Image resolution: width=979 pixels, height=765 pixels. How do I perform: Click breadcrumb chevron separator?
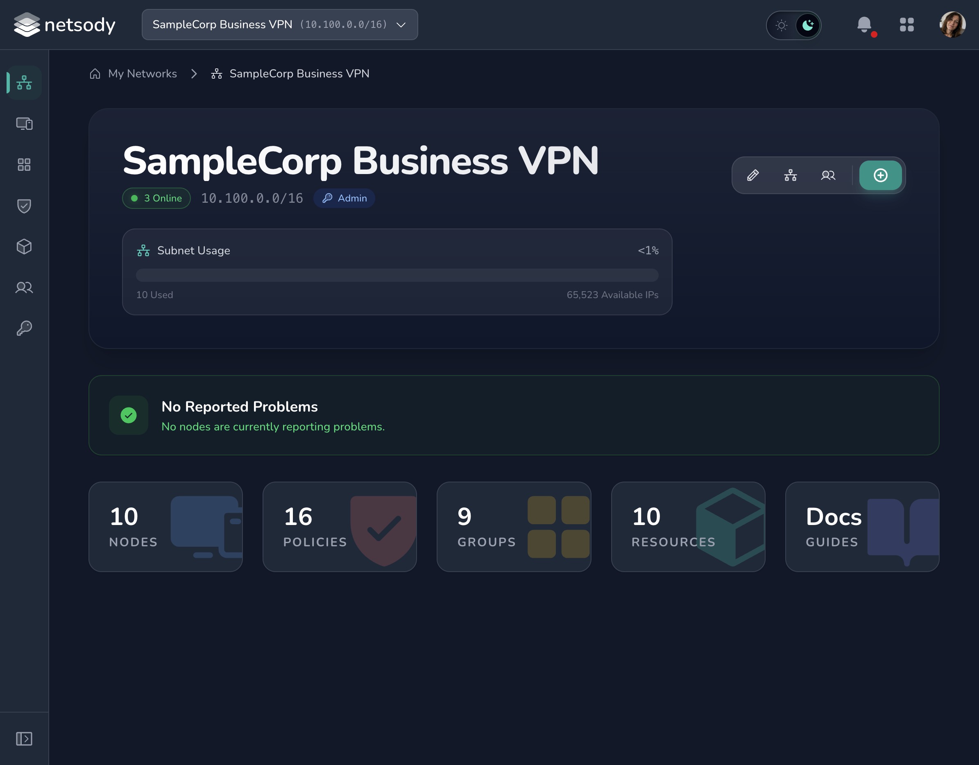[194, 73]
